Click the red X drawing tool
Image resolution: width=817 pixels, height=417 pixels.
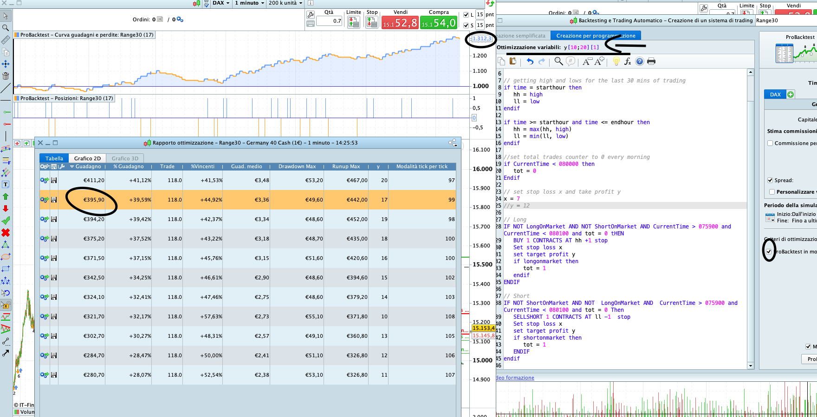point(6,233)
